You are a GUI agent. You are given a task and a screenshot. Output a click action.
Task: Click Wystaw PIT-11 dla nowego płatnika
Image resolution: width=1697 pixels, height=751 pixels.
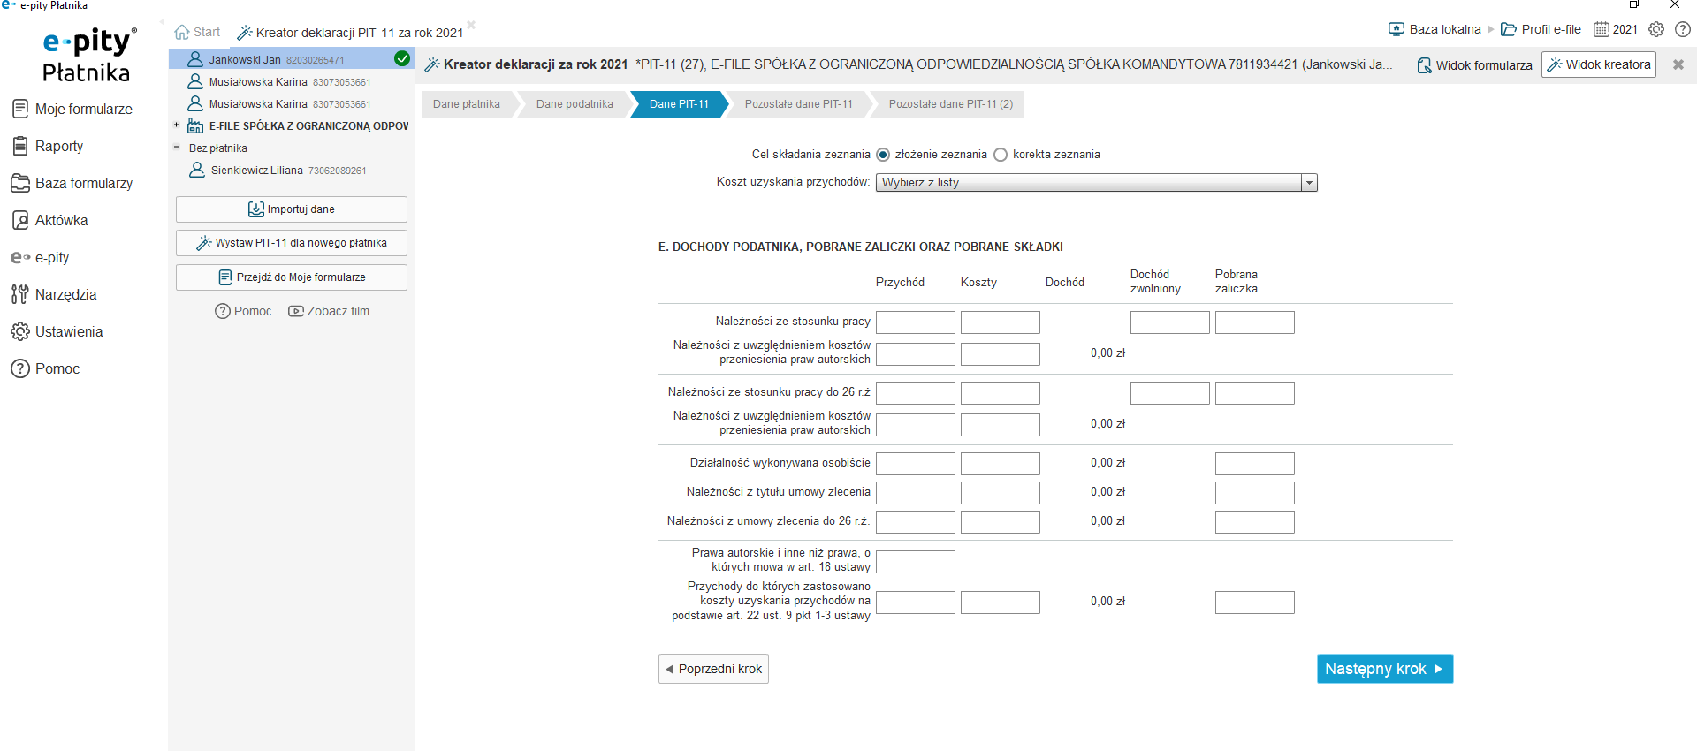(292, 243)
